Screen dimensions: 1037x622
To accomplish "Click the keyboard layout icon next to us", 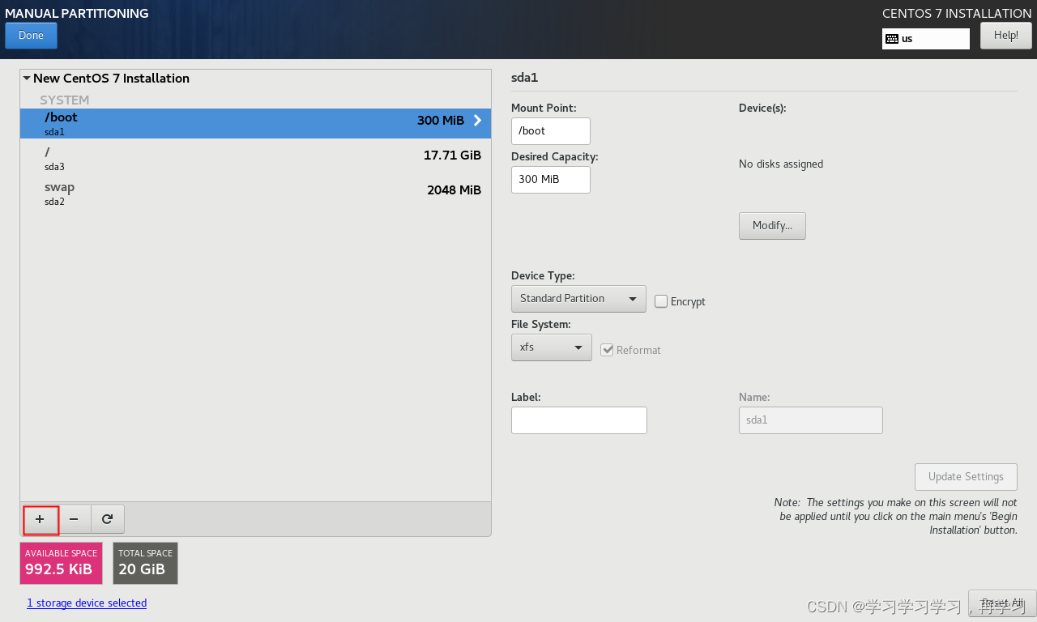I will click(891, 39).
